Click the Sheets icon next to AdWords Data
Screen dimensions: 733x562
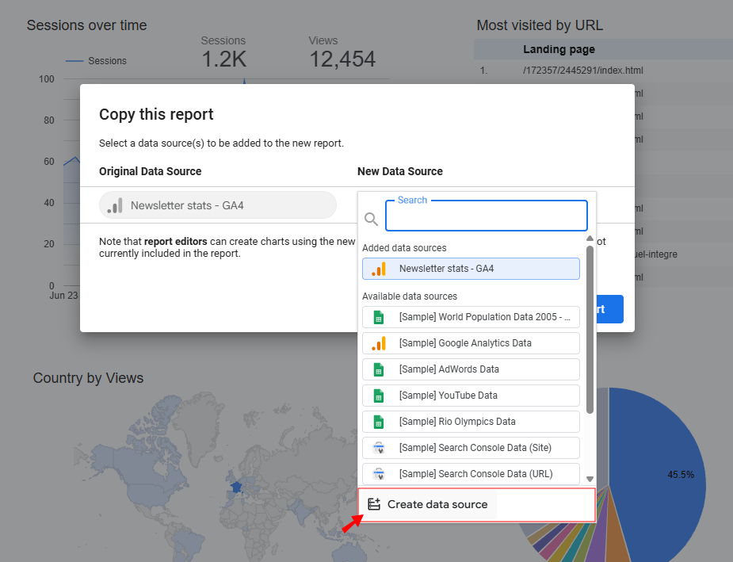[379, 370]
